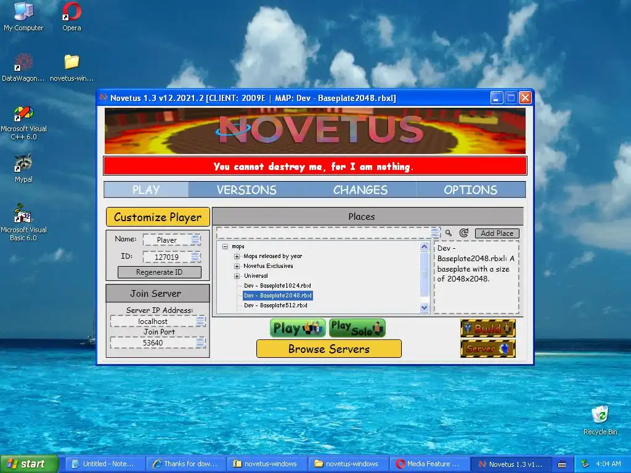This screenshot has width=631, height=473.
Task: Select Universal tree label
Action: click(x=256, y=276)
